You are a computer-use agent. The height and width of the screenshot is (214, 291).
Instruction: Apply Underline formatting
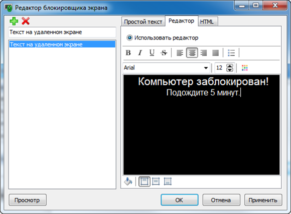click(152, 53)
